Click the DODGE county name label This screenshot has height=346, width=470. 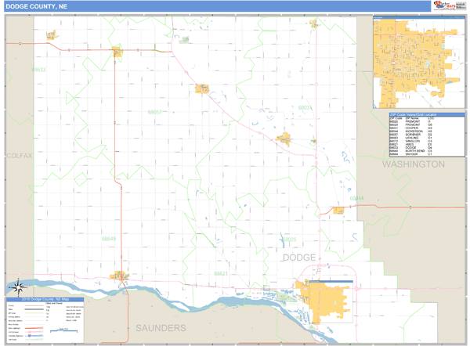[298, 258]
